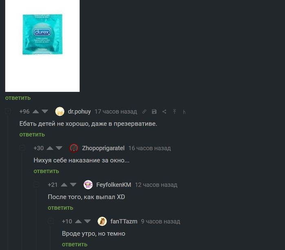Screen dimensions: 285x250
Task: Upvote fanTTazm's comment
Action: (78, 221)
